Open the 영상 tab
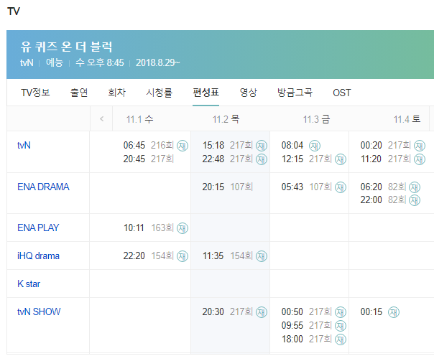Screen dimensions: 434x356 tap(249, 93)
